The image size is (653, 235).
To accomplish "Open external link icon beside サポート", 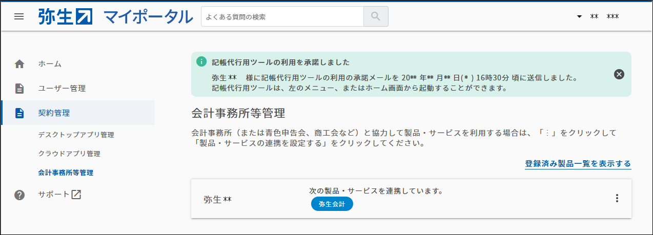I will click(x=76, y=195).
